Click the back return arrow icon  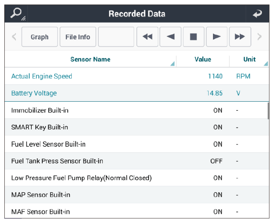click(x=257, y=13)
